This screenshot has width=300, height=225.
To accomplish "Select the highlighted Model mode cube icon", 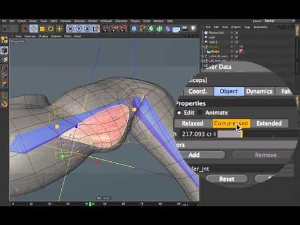I will tap(4, 51).
